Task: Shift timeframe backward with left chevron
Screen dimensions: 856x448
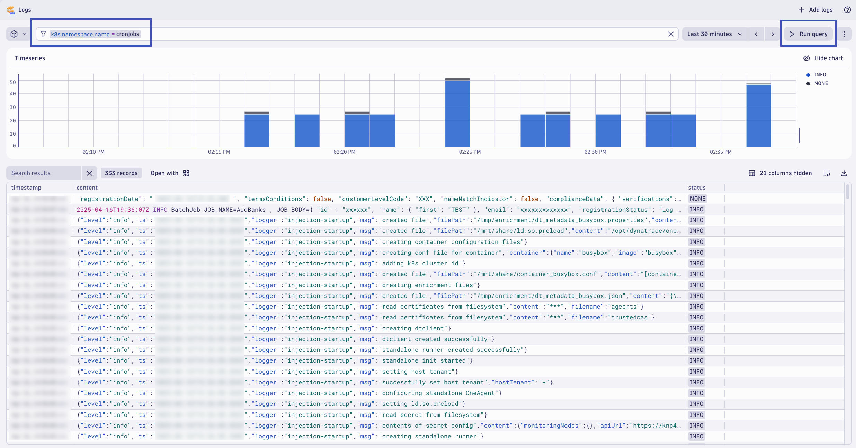Action: click(x=756, y=34)
